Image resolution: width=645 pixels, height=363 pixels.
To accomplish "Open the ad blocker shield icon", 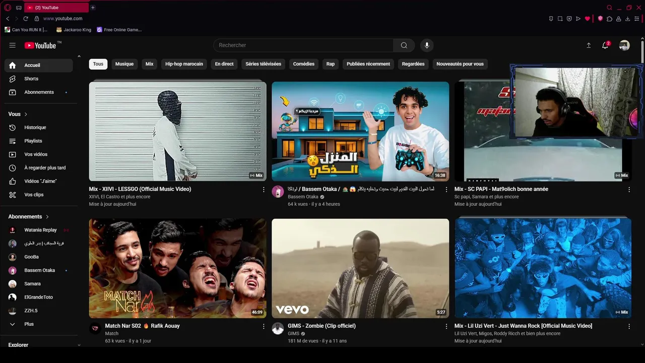I will [x=569, y=19].
